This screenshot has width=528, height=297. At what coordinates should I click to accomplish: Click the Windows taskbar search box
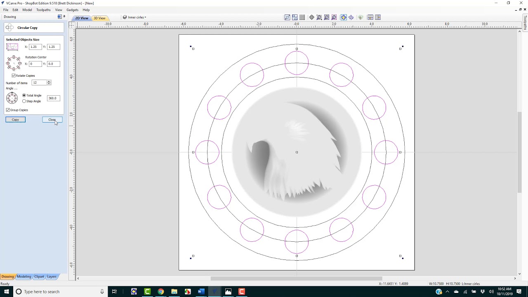60,292
